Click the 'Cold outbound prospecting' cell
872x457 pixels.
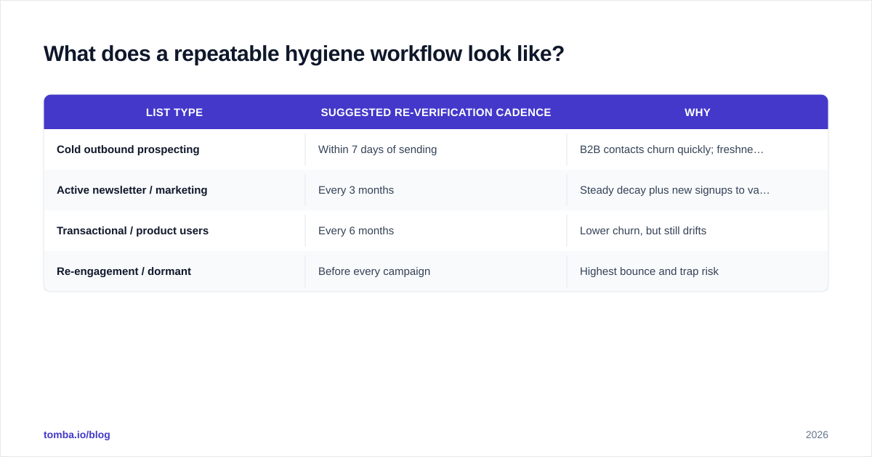(174, 149)
